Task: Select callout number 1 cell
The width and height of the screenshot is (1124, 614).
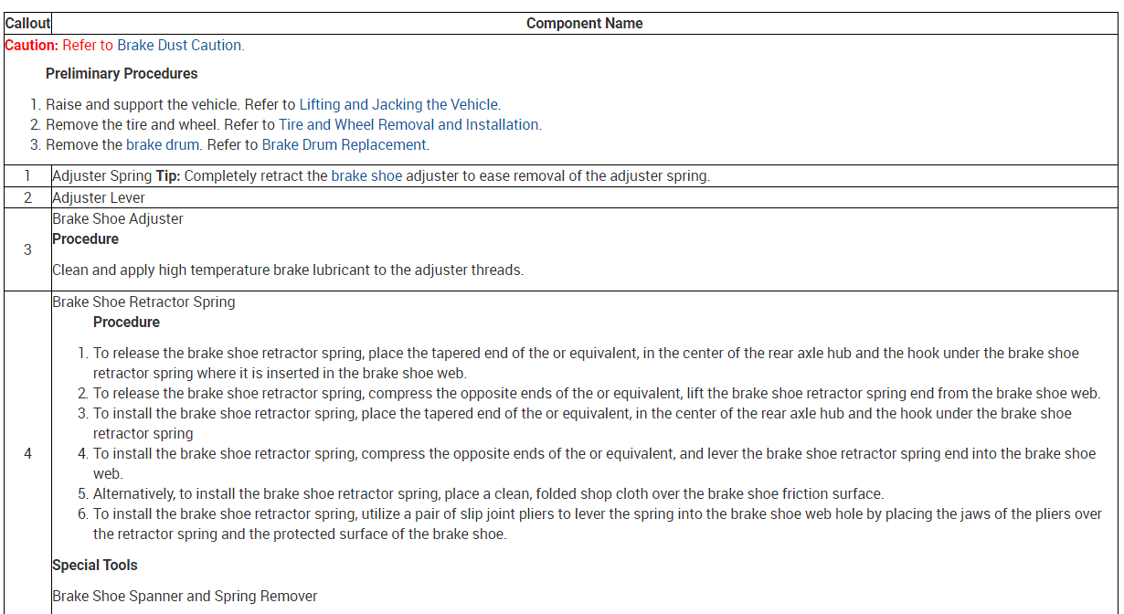Action: tap(27, 175)
